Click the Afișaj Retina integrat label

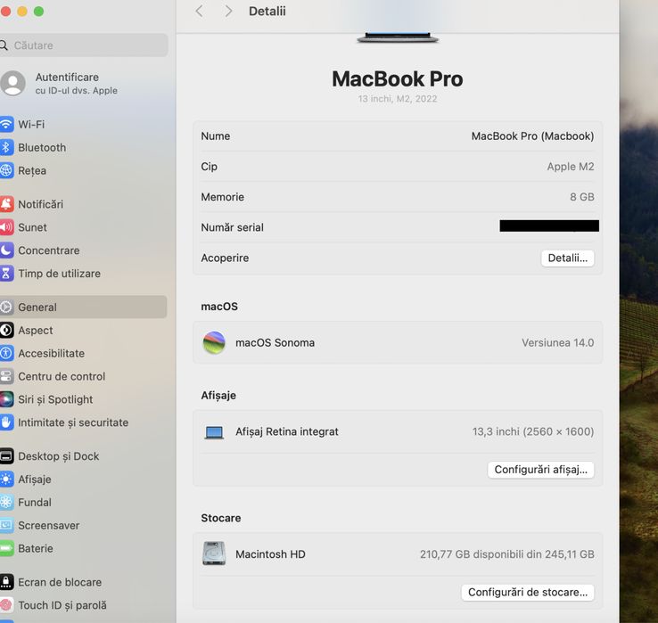point(286,431)
